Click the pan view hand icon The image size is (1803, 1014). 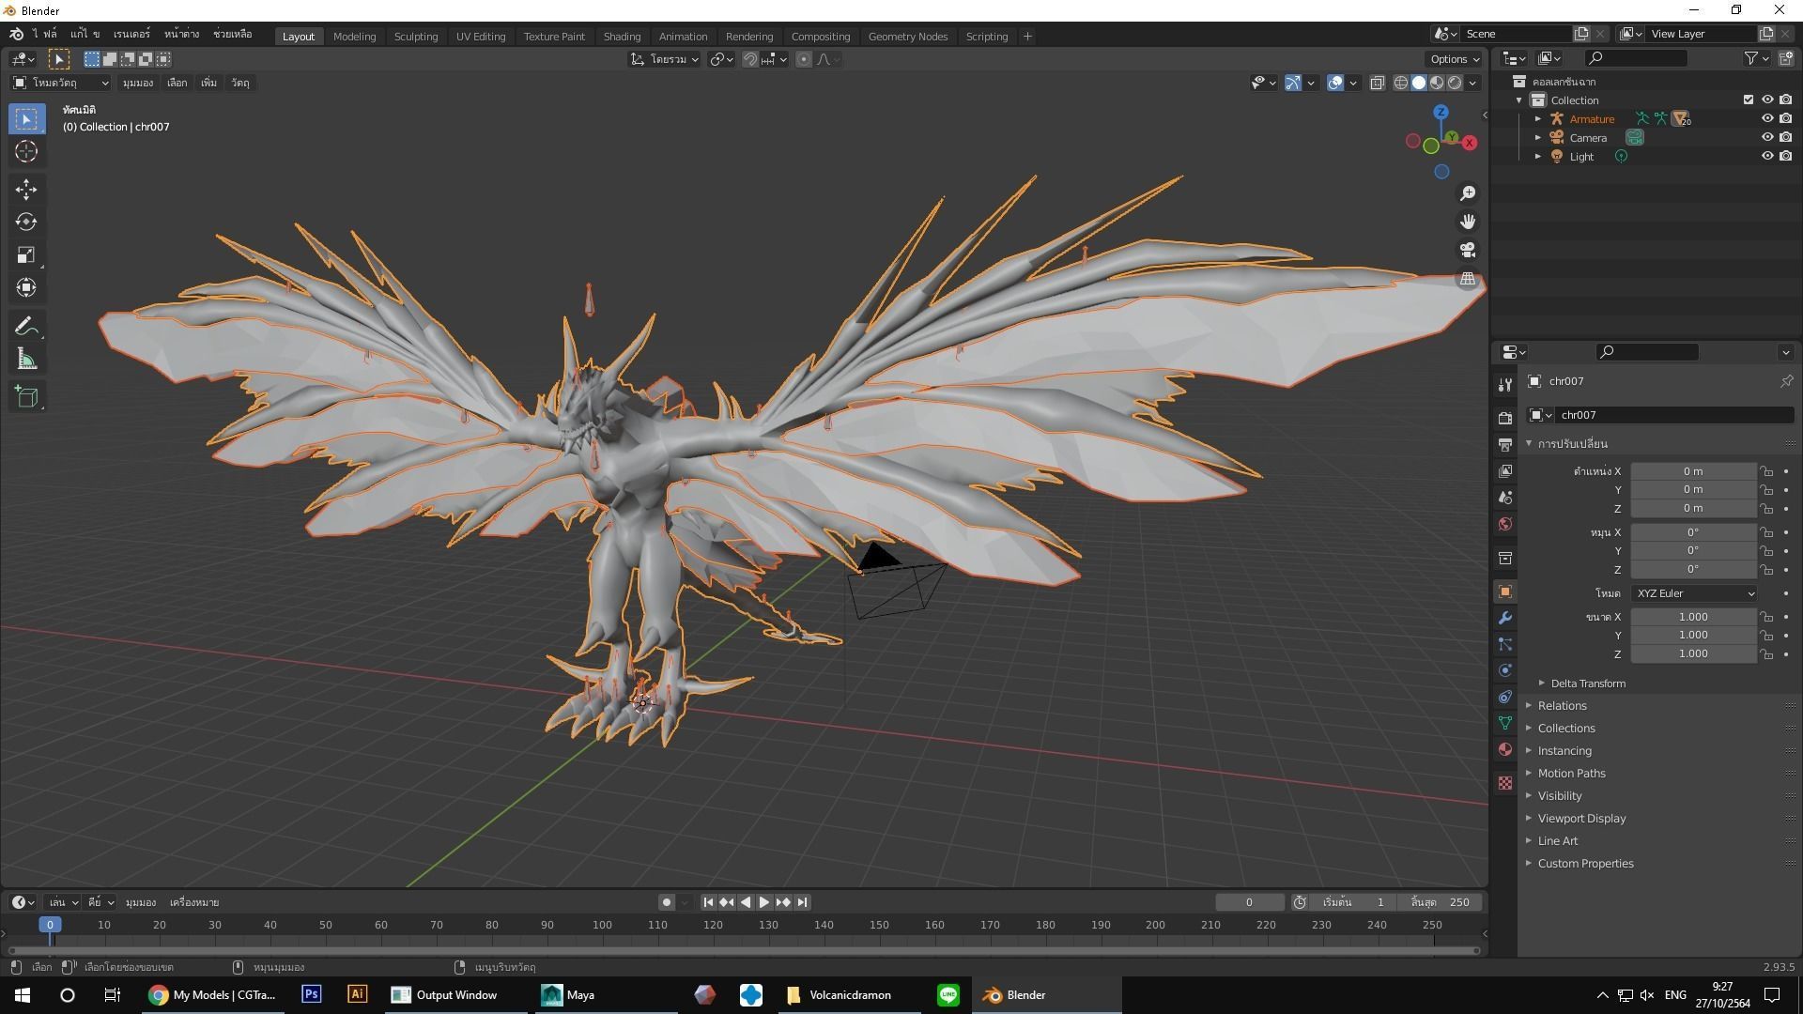click(x=1468, y=222)
